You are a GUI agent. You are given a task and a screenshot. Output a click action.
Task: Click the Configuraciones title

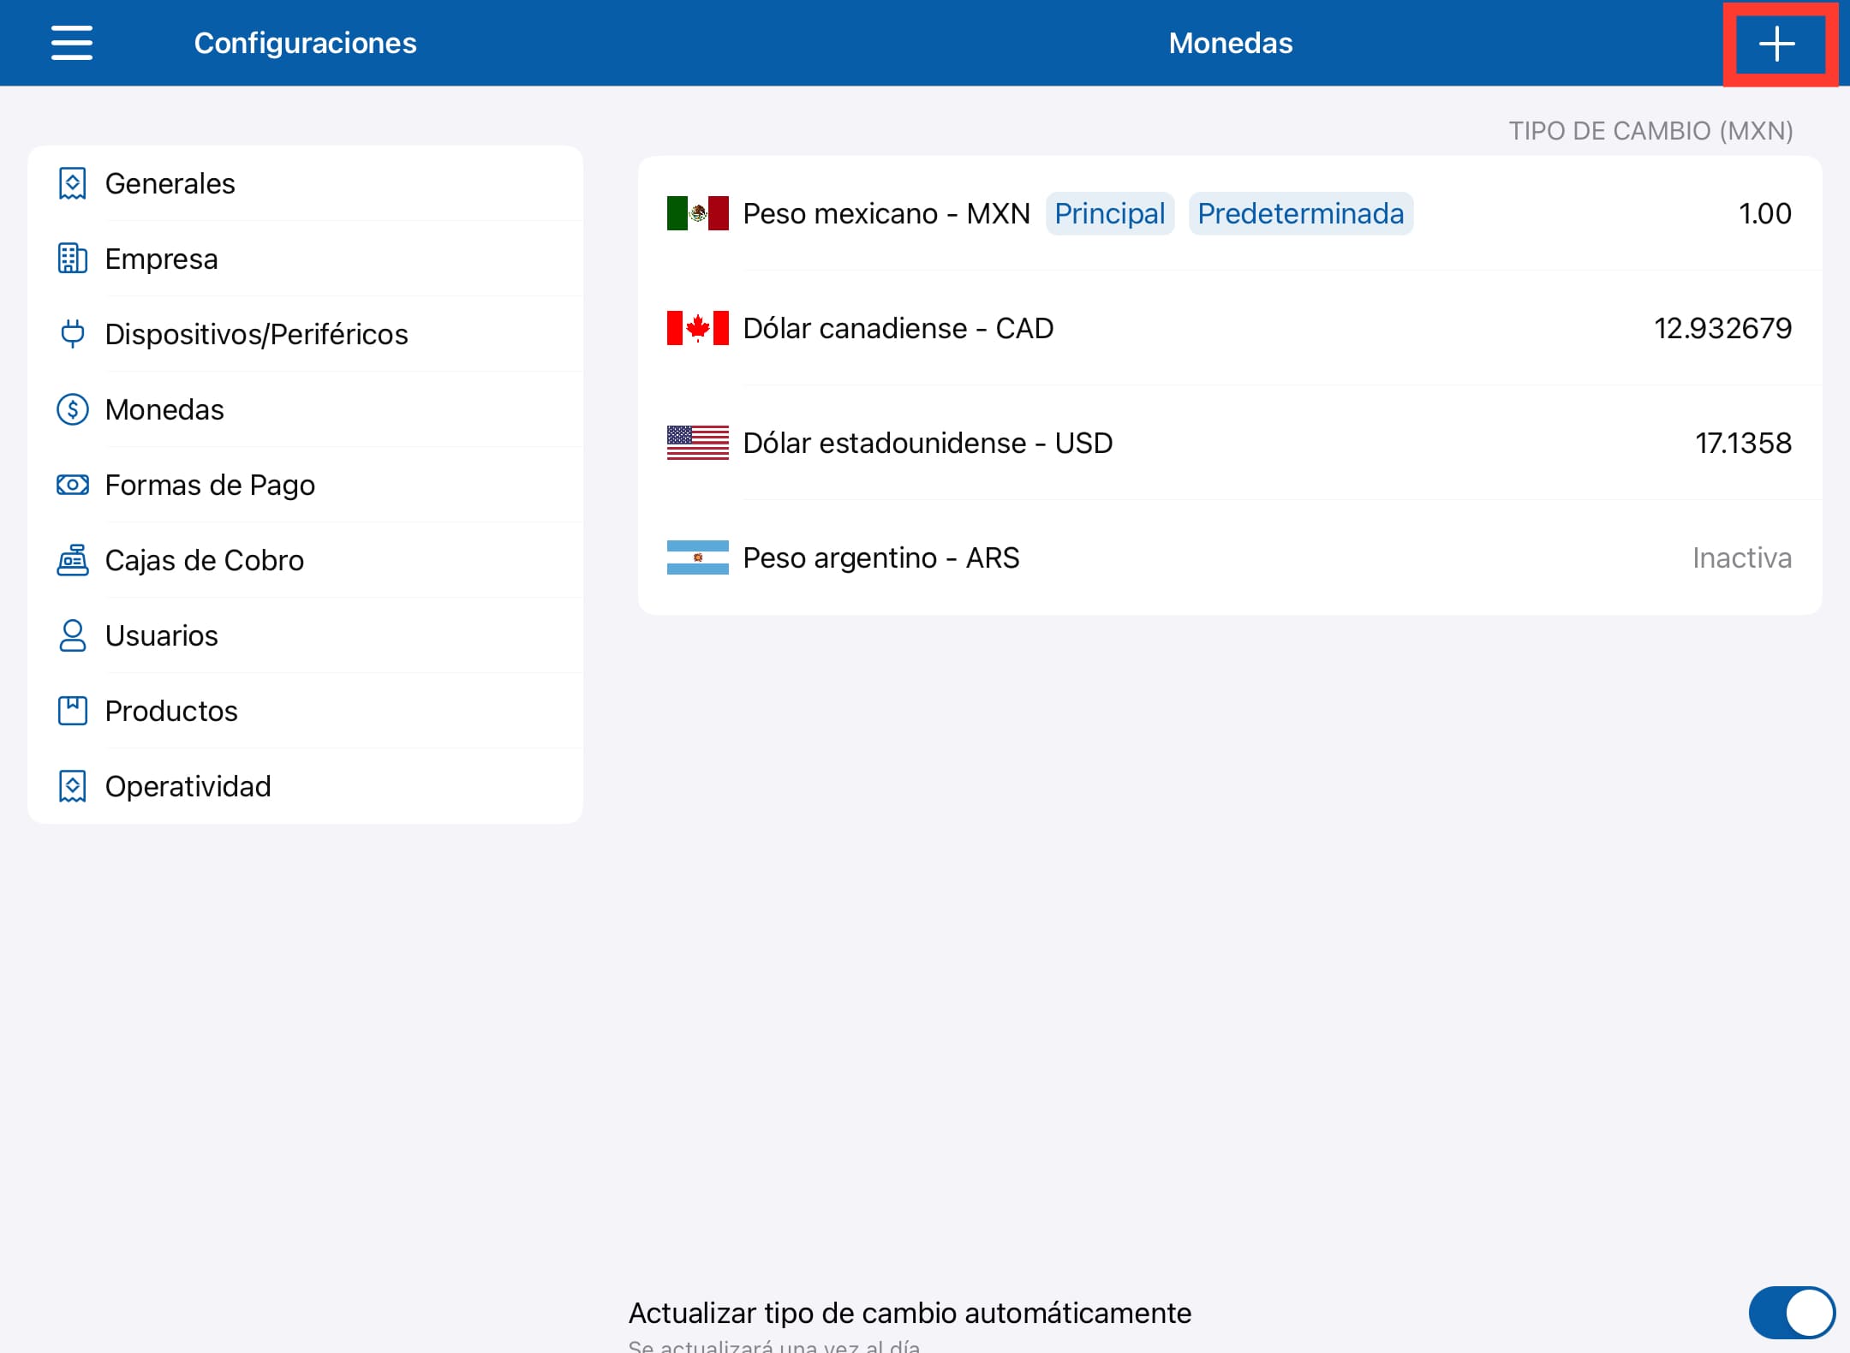click(306, 43)
